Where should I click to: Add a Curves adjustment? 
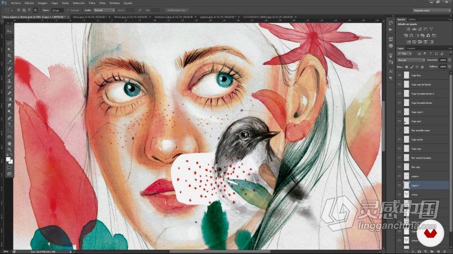[x=420, y=29]
